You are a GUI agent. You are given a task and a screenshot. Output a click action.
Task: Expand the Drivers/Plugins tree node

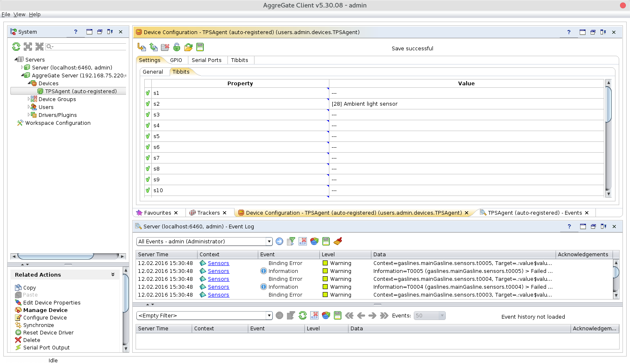click(29, 115)
